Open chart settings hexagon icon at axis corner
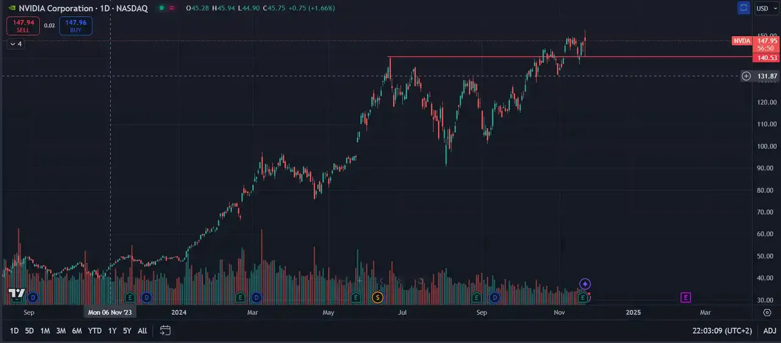Viewport: 781px width, 343px height. point(767,312)
